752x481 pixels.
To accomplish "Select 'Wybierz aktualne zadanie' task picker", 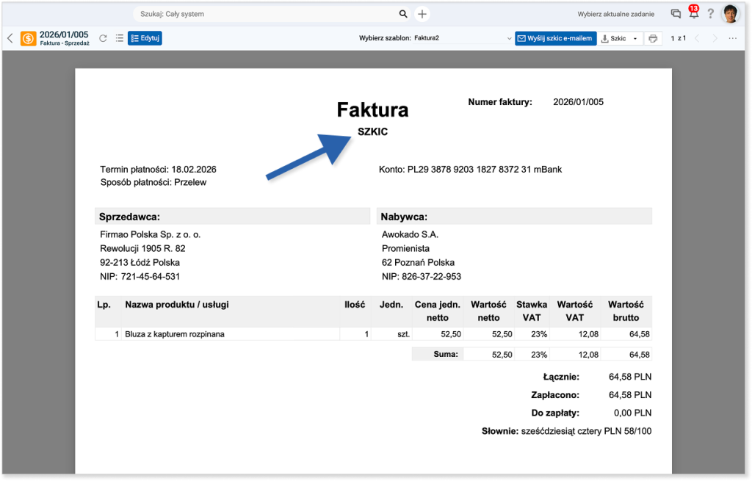I will 615,14.
